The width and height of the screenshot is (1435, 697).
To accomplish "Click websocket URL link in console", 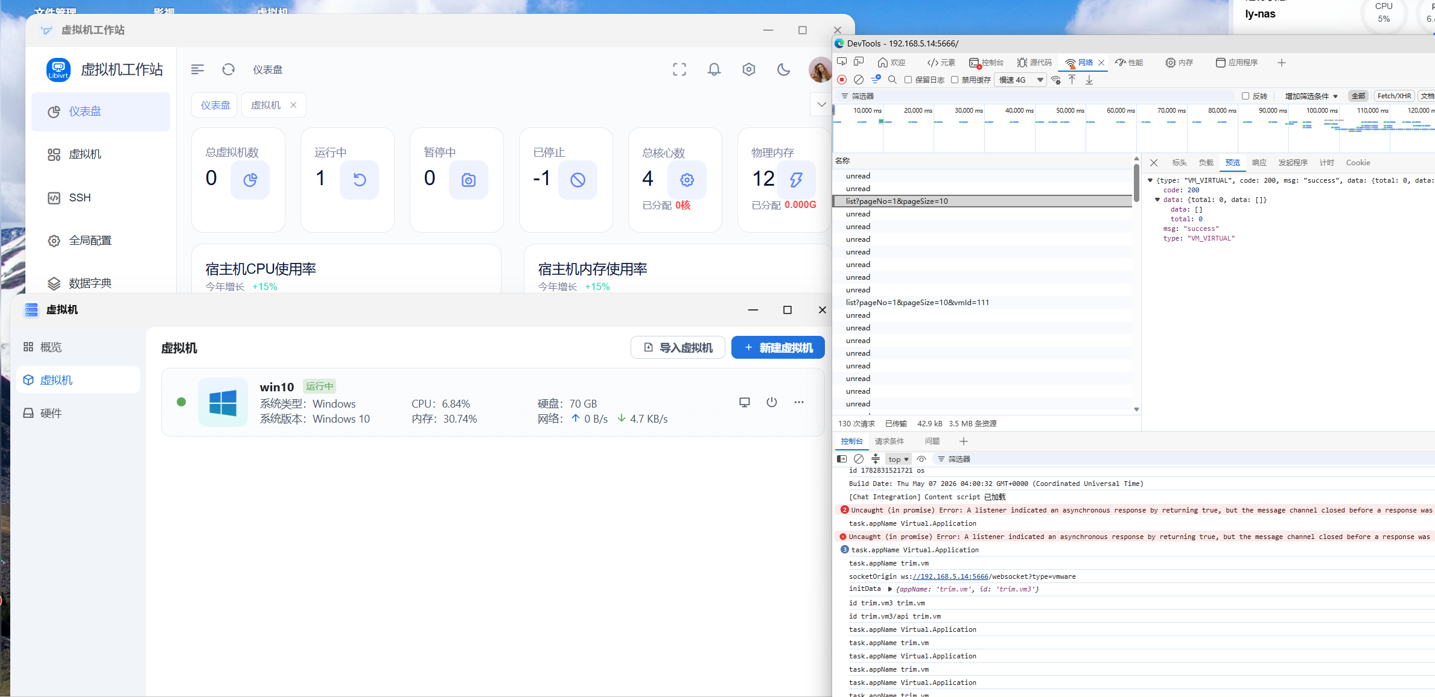I will click(950, 576).
